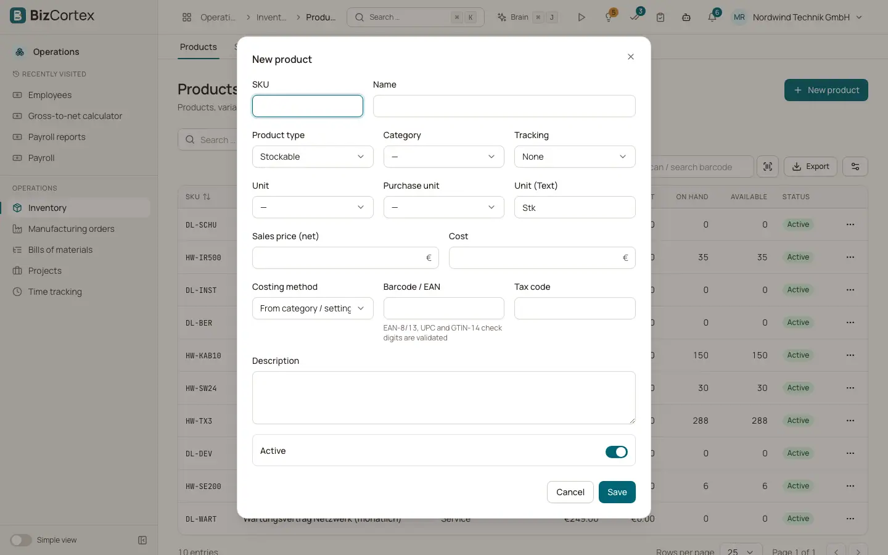
Task: Click the Description text area
Action: click(x=443, y=398)
